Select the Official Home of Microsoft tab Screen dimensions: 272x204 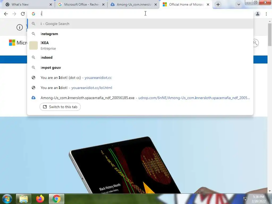point(186,5)
